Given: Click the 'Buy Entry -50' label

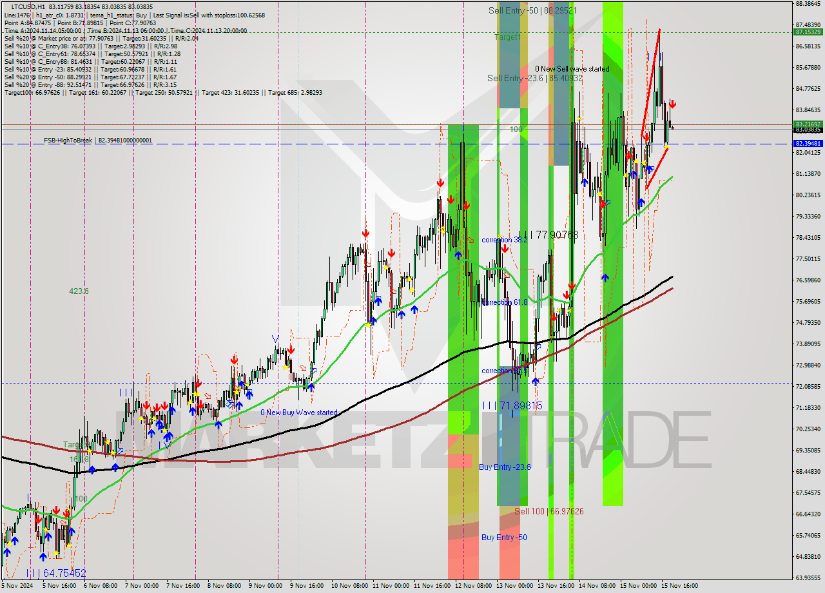Looking at the screenshot, I should pos(504,537).
